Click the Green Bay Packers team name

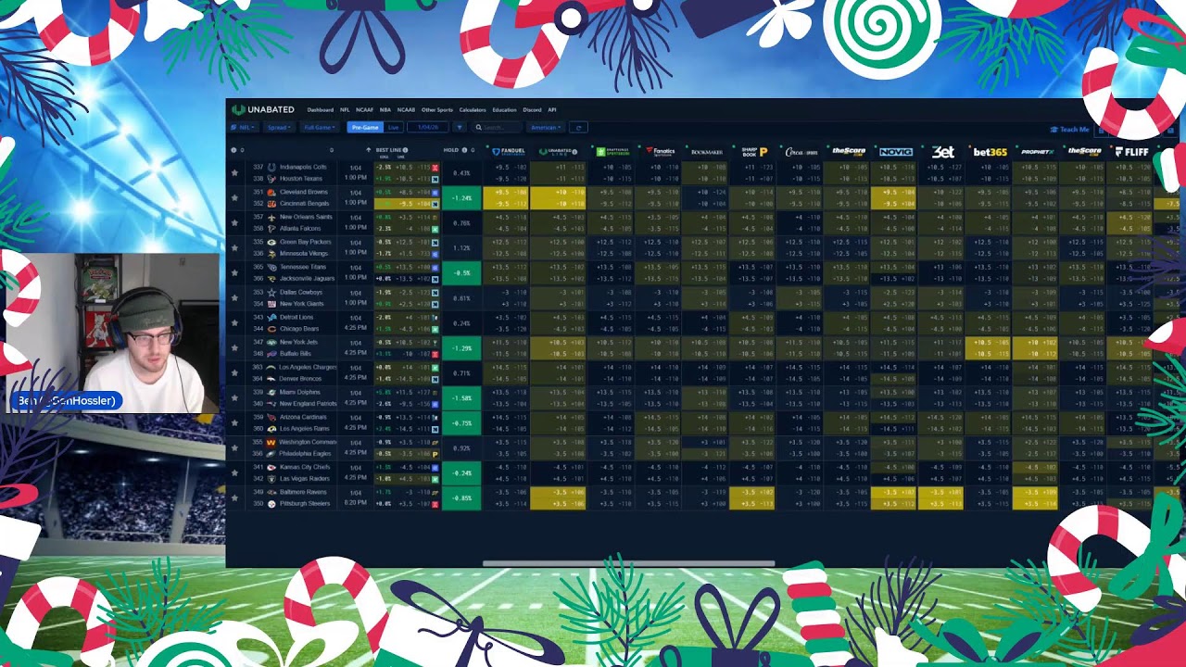coord(305,243)
